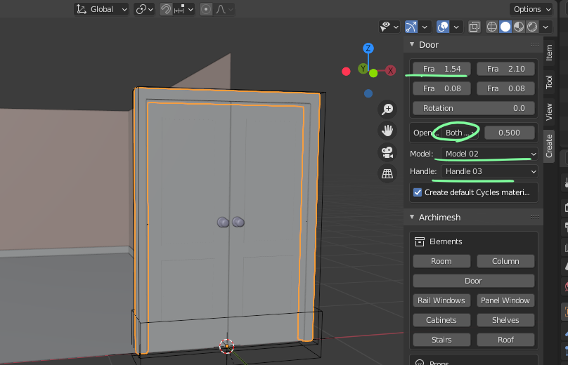Viewport: 568px width, 365px height.
Task: Click the Rotation 0.0 field
Action: 474,108
